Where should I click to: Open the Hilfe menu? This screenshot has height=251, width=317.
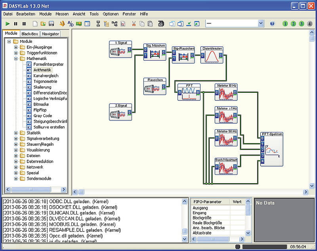144,14
